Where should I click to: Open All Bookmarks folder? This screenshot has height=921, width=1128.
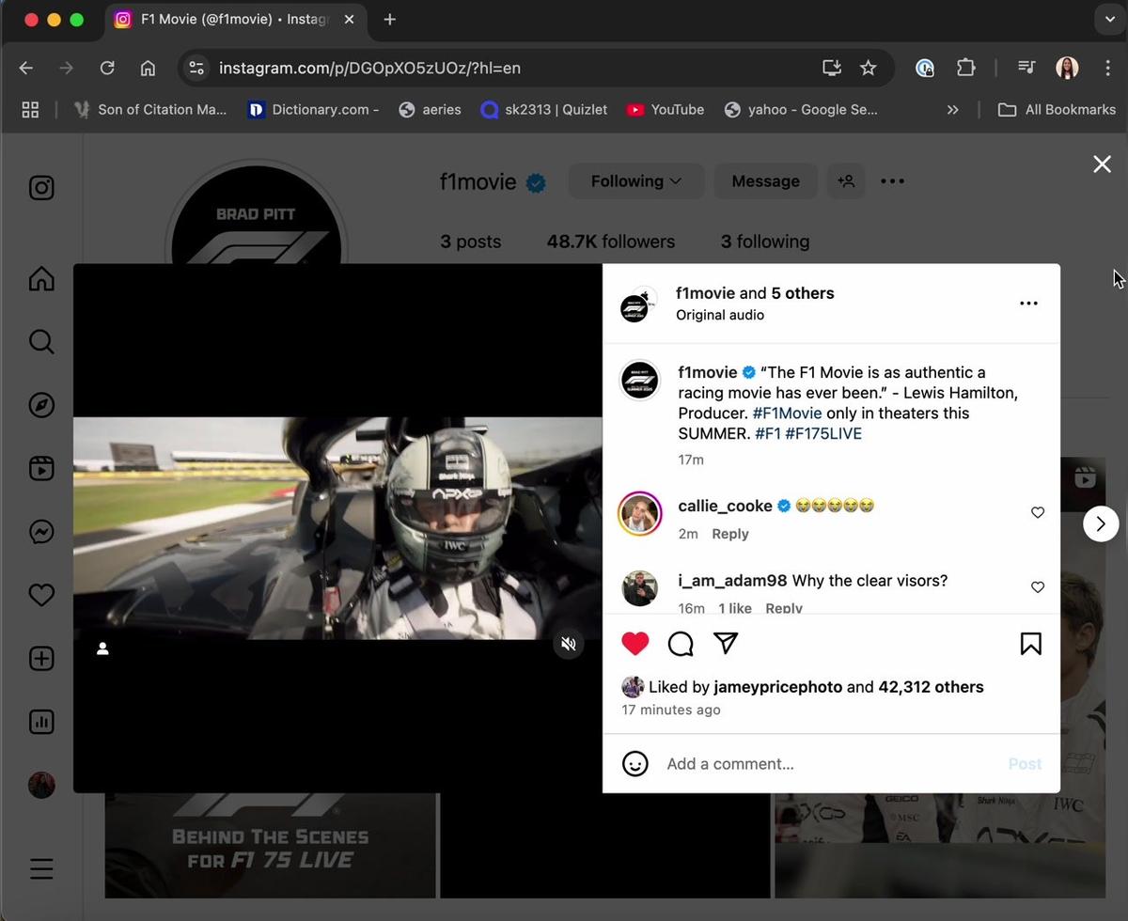point(1057,109)
